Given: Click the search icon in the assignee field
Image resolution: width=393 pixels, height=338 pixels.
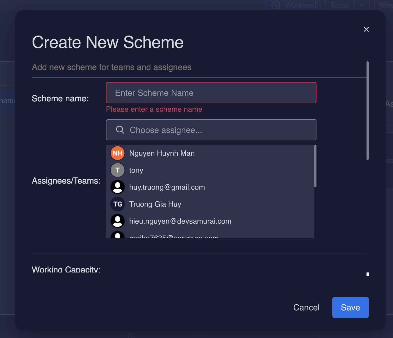Looking at the screenshot, I should pos(120,130).
